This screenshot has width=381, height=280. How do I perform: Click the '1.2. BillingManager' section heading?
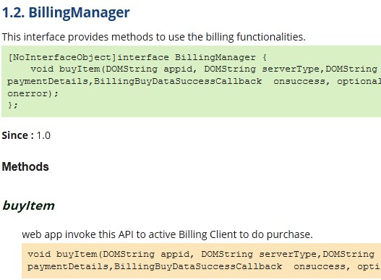(66, 12)
